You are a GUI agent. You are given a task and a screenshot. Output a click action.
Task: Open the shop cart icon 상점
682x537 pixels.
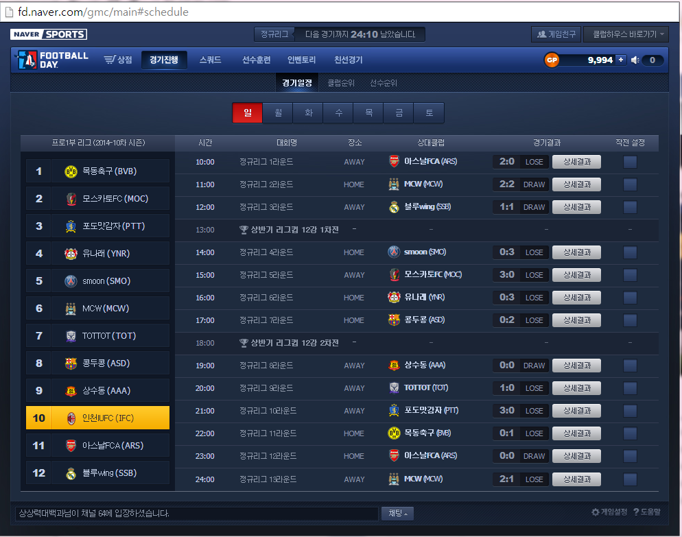(x=118, y=60)
